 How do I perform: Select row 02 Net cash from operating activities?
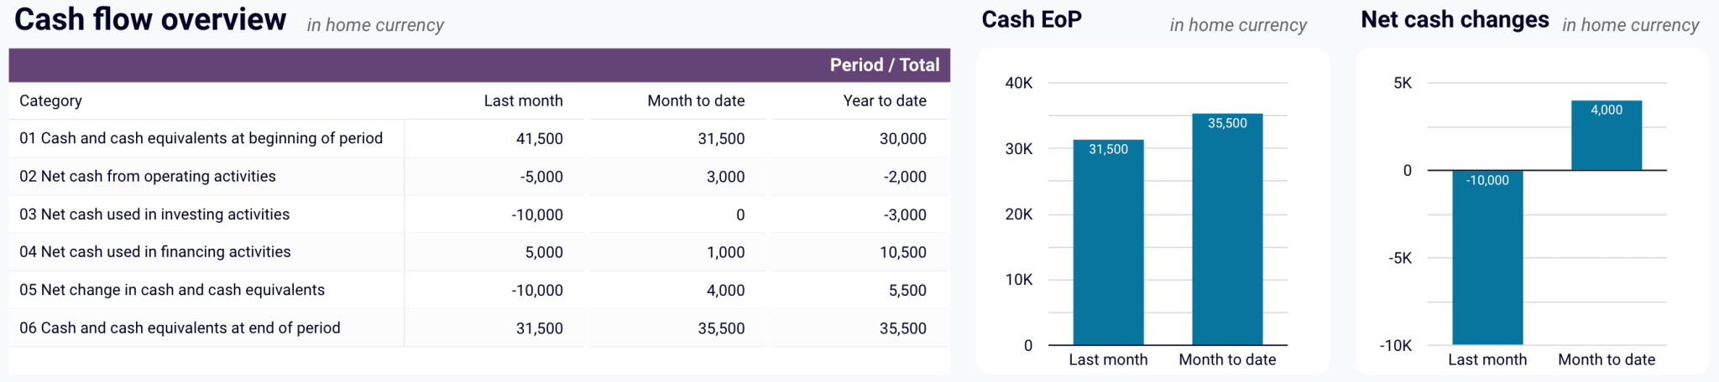coord(479,177)
